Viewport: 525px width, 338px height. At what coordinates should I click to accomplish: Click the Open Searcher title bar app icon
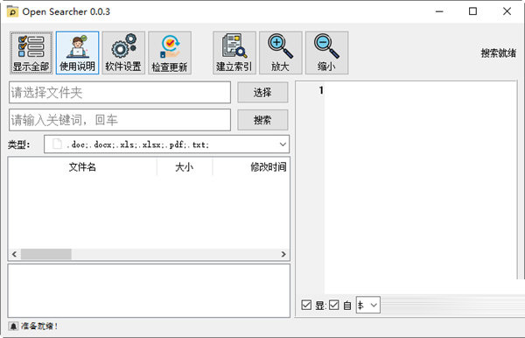pyautogui.click(x=12, y=11)
